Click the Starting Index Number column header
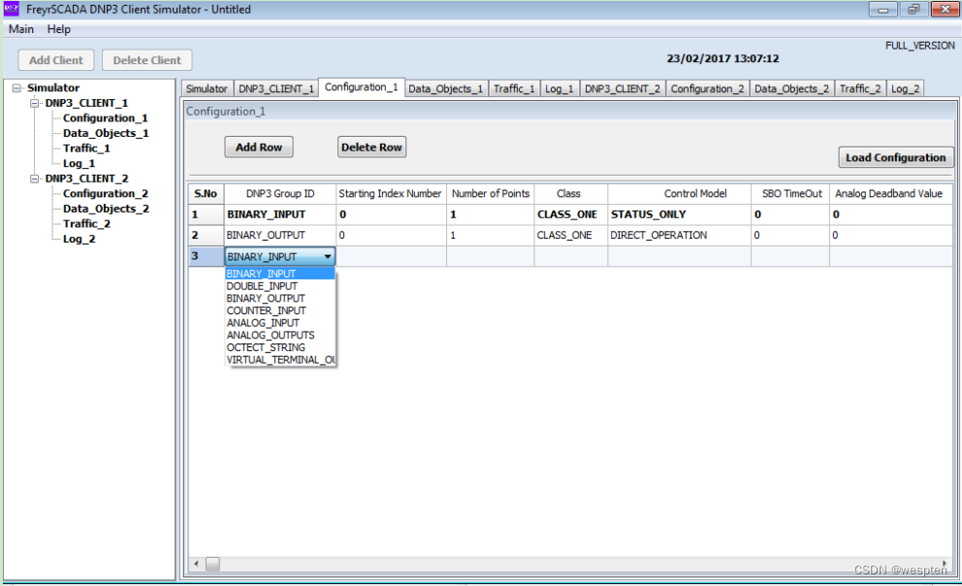962x586 pixels. click(x=391, y=194)
